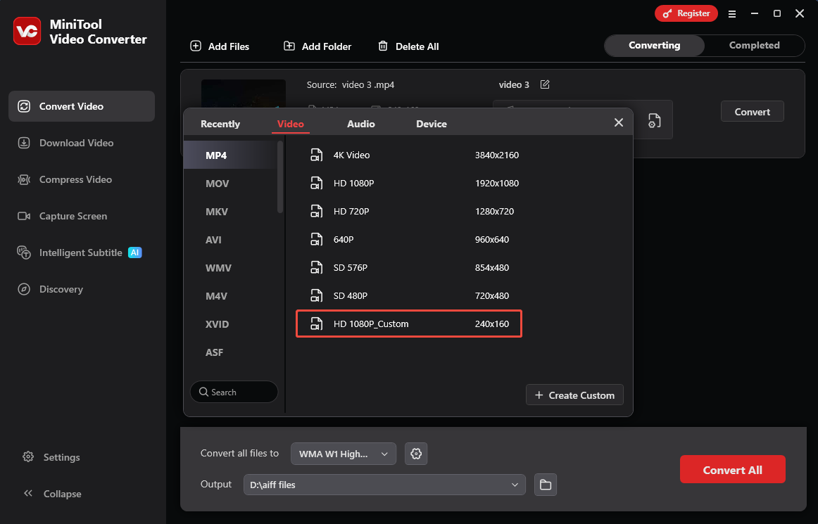Start conversion with Convert All button
Viewport: 818px width, 524px height.
point(732,469)
